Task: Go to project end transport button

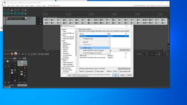Action: click(x=8, y=54)
